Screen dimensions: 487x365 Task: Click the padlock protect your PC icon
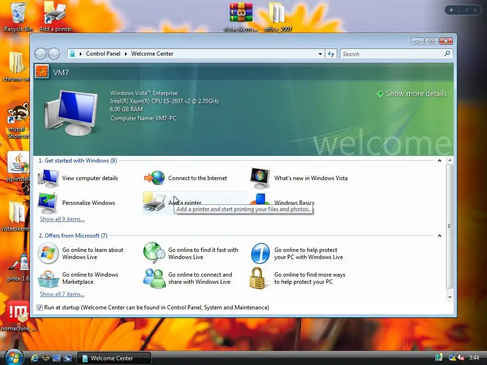(257, 279)
